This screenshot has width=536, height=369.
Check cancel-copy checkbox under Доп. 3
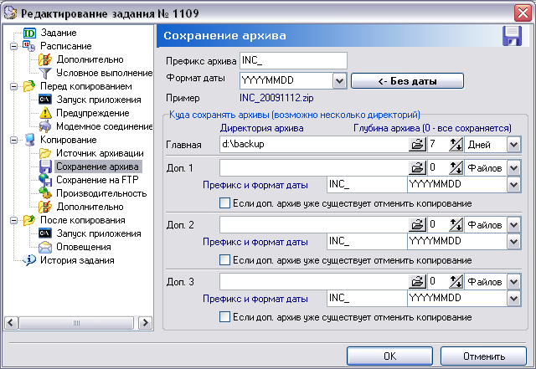pos(224,317)
